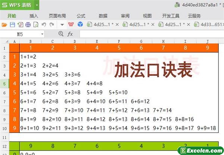Open the 审阅 ribbon tab
This screenshot has width=224, height=155.
(125, 16)
